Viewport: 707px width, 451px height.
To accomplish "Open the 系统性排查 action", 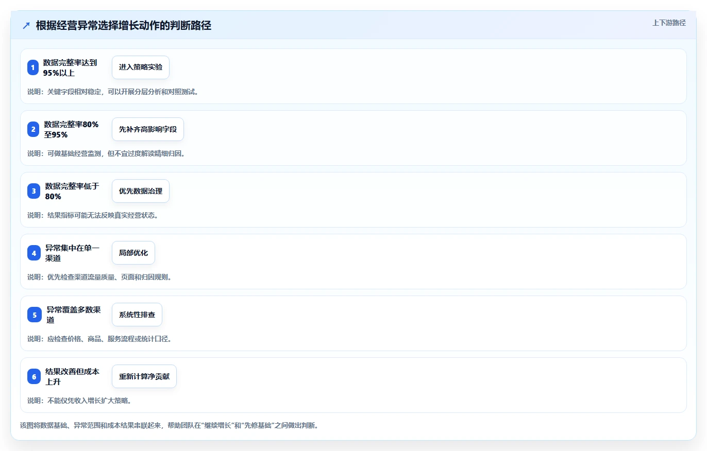I will (x=137, y=315).
